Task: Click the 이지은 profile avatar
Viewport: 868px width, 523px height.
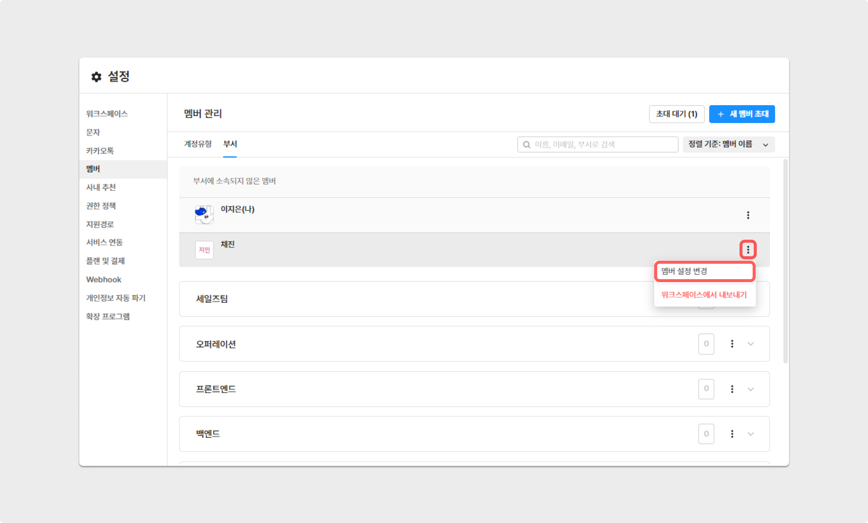Action: point(204,215)
